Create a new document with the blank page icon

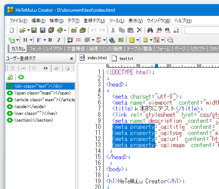pyautogui.click(x=12, y=30)
